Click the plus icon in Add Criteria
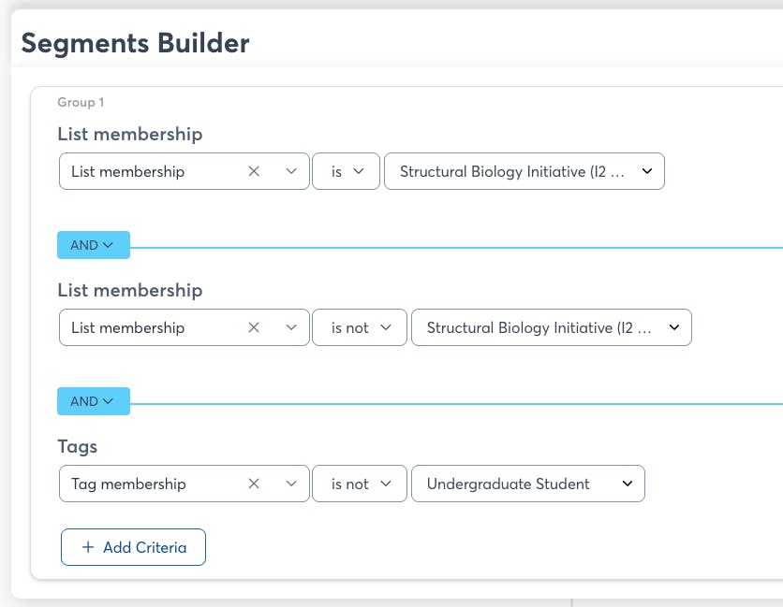Viewport: 783px width, 607px height. 88,548
